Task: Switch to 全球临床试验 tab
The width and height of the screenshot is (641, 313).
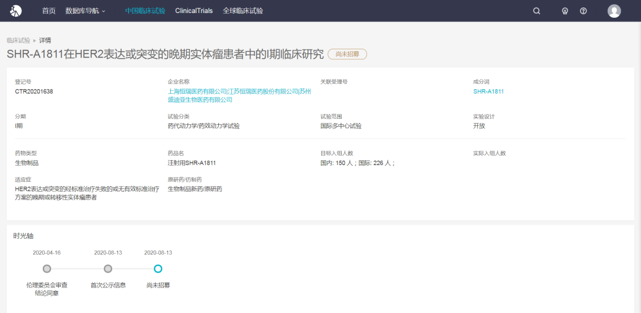Action: [x=243, y=11]
